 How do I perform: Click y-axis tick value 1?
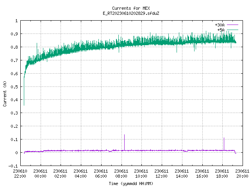(16, 21)
